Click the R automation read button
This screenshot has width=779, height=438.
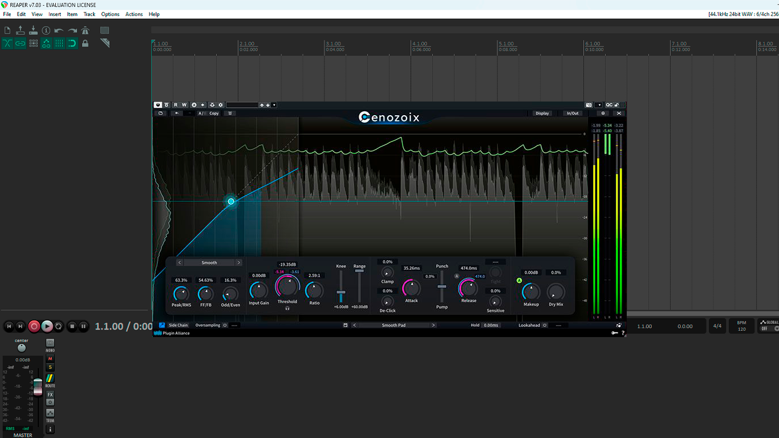[x=176, y=105]
